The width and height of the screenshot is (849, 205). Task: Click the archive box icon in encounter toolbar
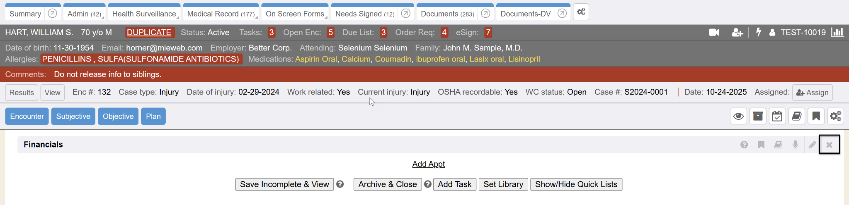pos(758,116)
